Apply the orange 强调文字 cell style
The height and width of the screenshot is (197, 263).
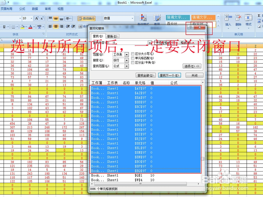203,17
